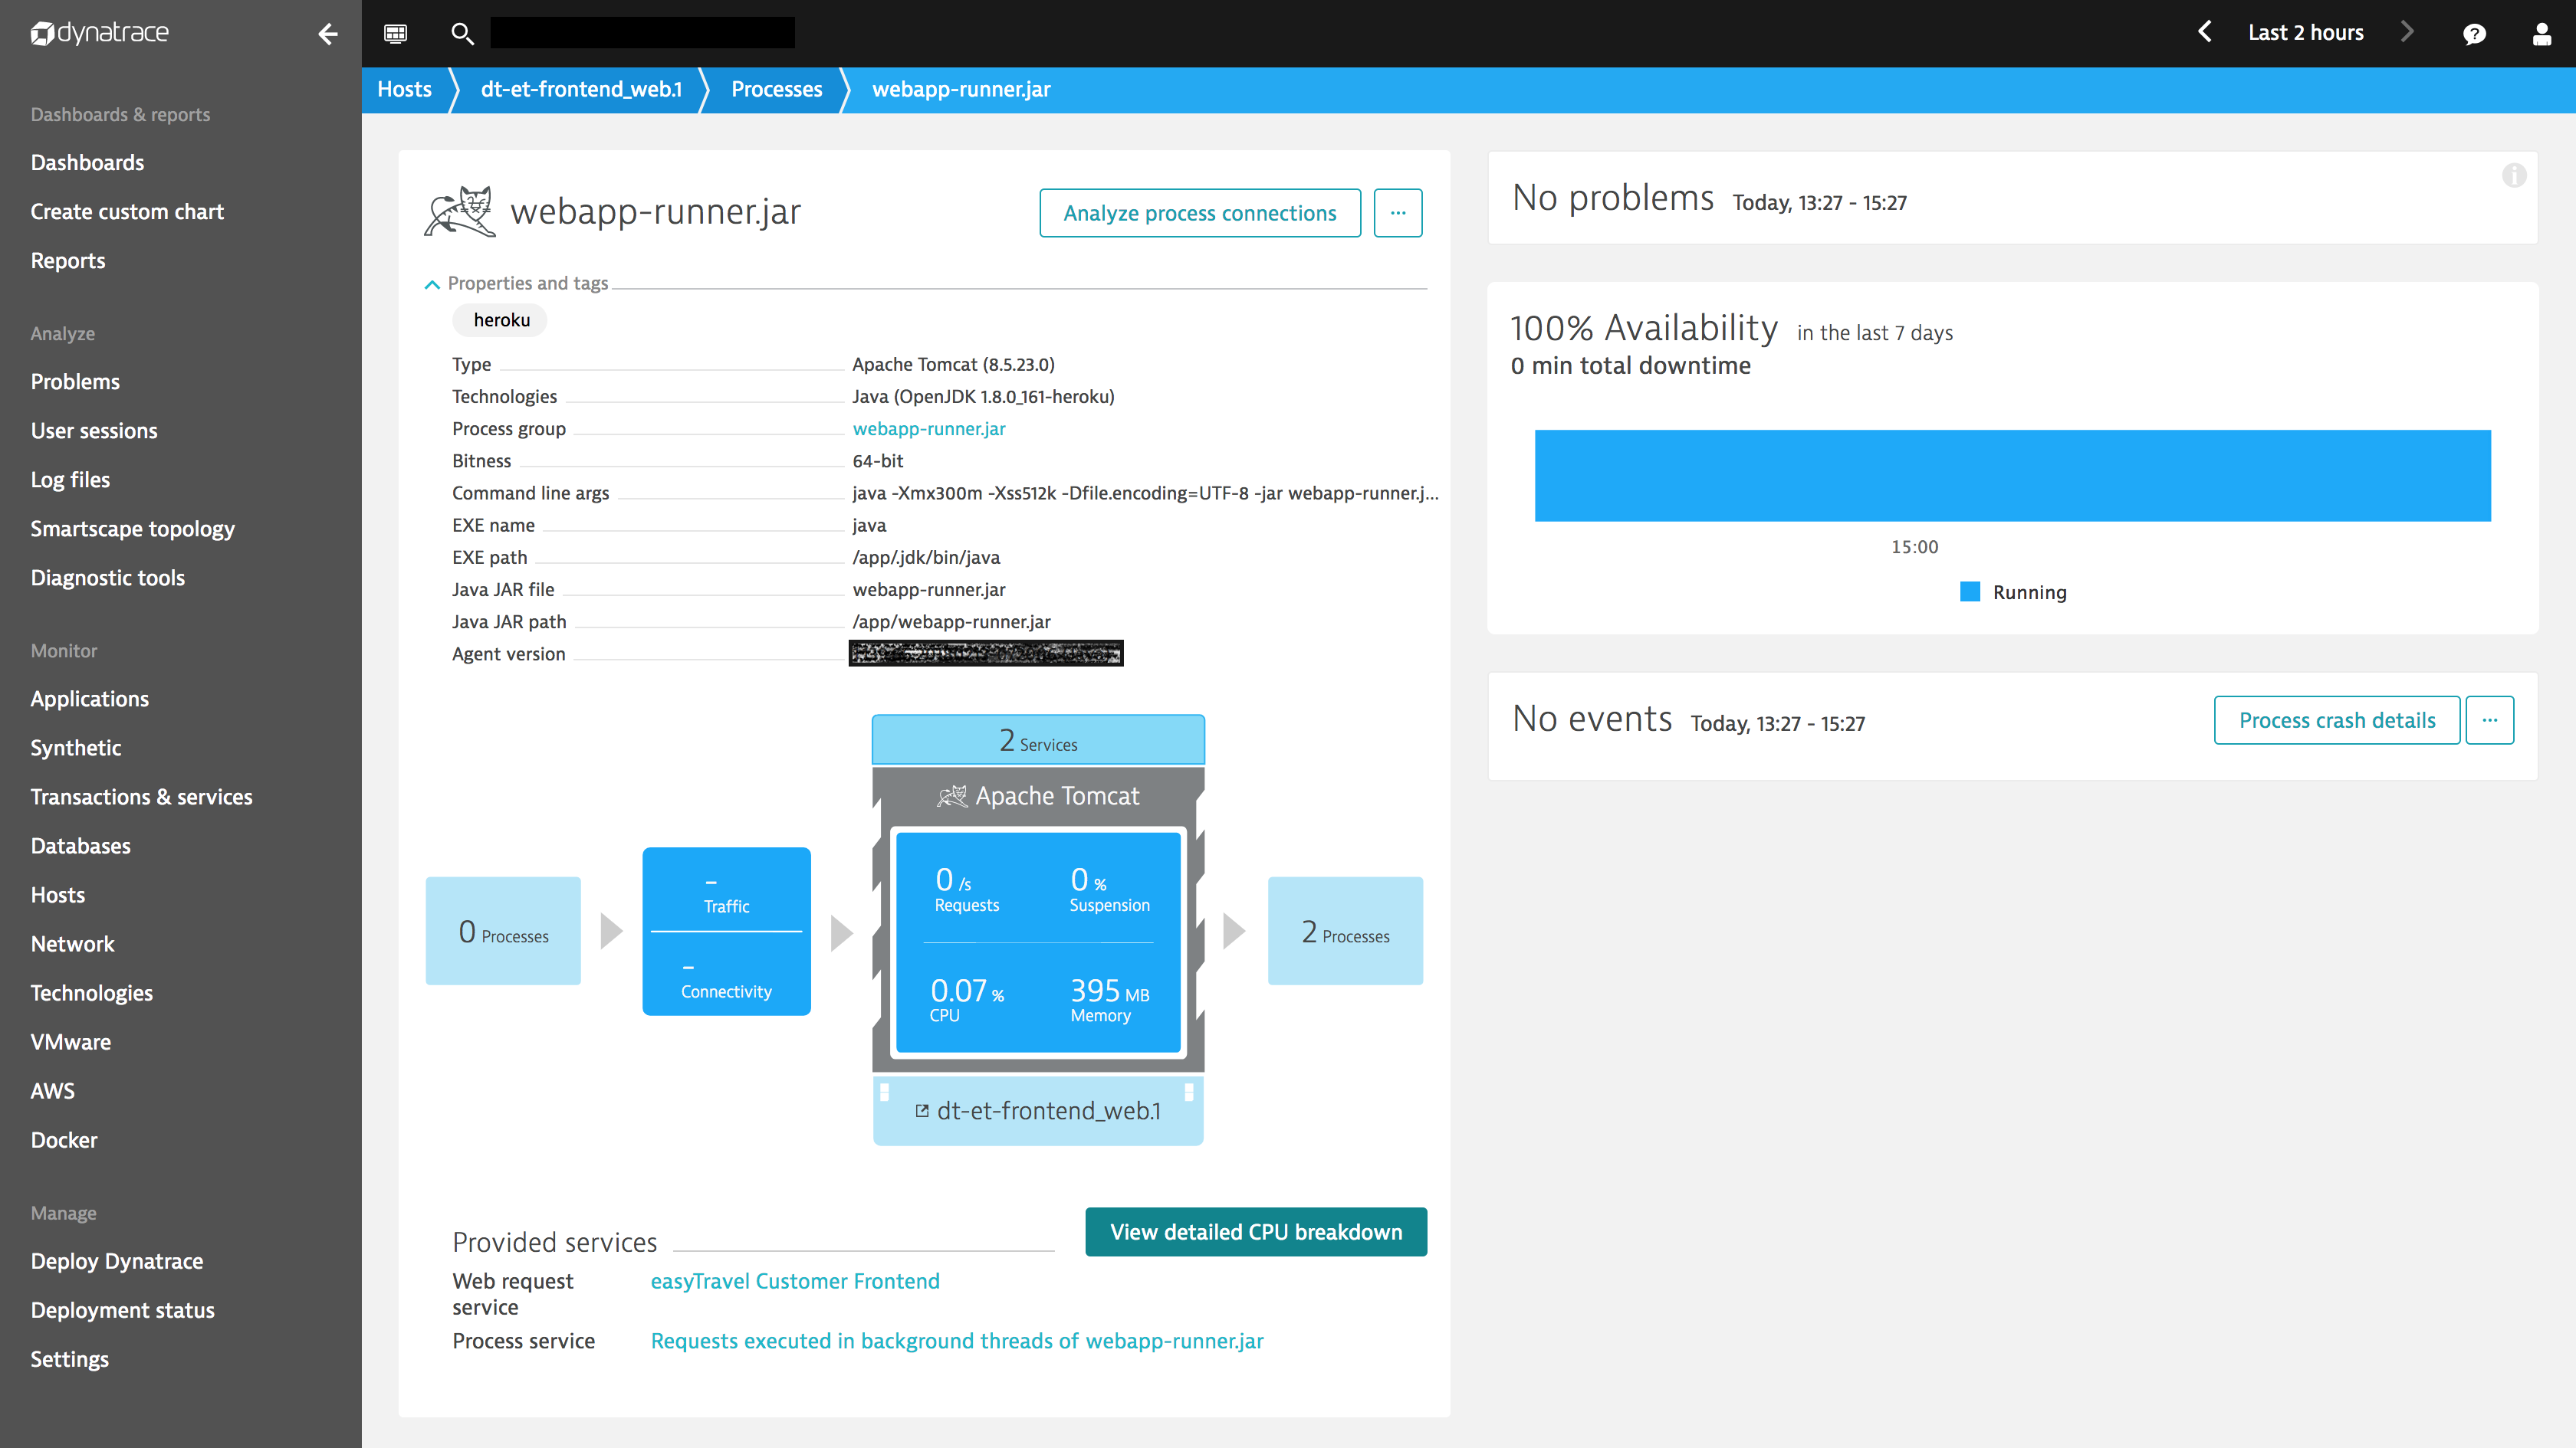Open the more options button next to Process crash details
2576x1448 pixels.
[2490, 719]
